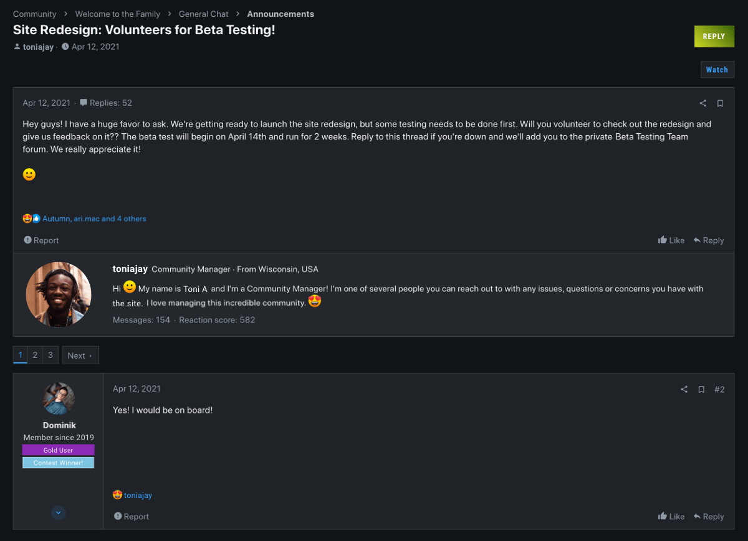Open the Community breadcrumb
Screen dimensions: 748x541
(35, 14)
